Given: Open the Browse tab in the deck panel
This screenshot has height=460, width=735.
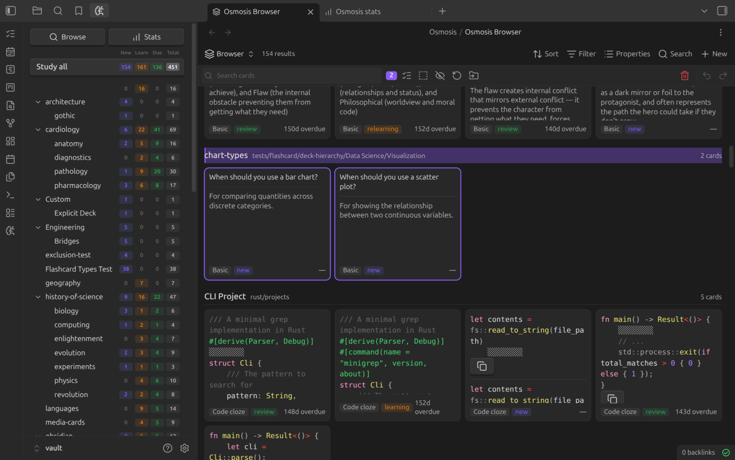Looking at the screenshot, I should pos(68,37).
